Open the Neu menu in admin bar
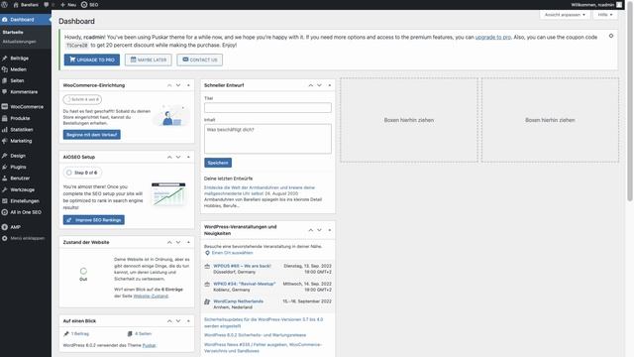Screen dimensions: 634x357 coord(68,5)
